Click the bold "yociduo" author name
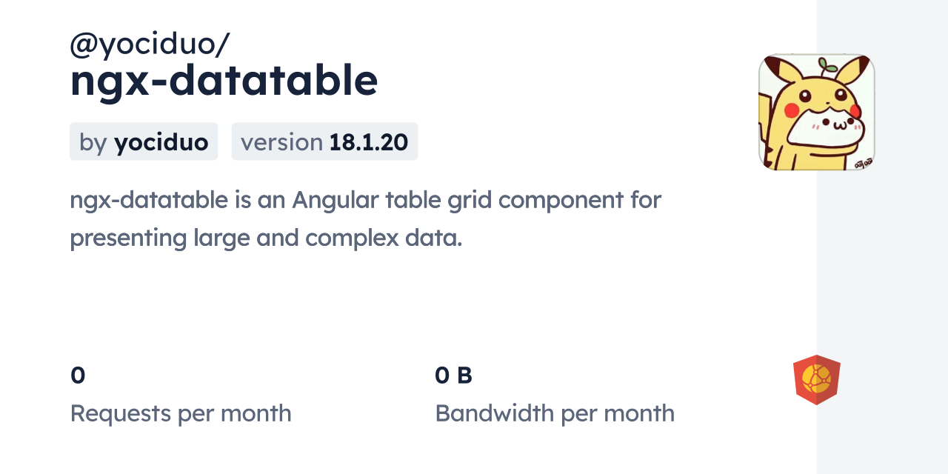Screen dimensions: 948x474 161,141
